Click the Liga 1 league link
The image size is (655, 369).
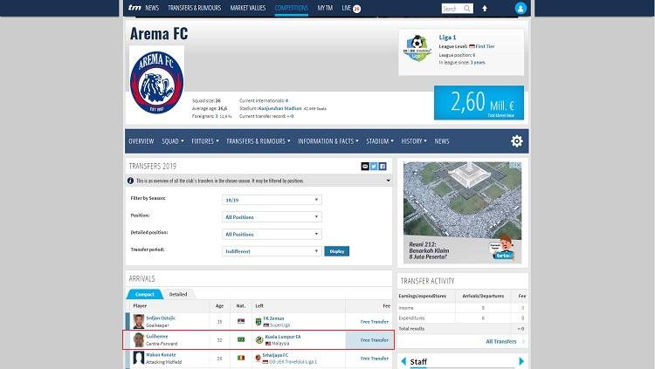tap(447, 38)
